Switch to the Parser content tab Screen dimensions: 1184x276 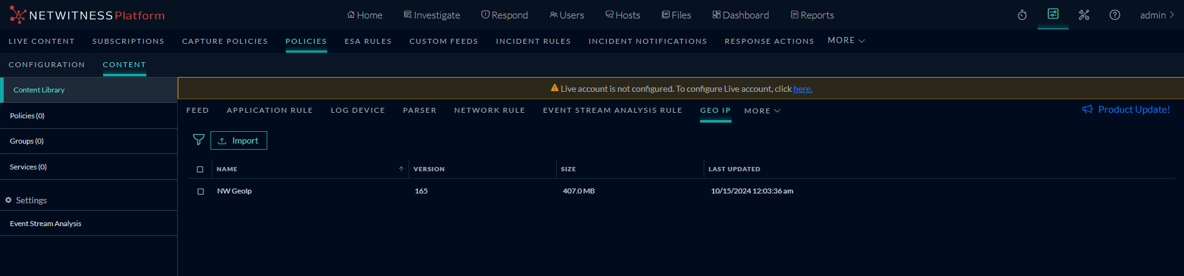pos(420,110)
